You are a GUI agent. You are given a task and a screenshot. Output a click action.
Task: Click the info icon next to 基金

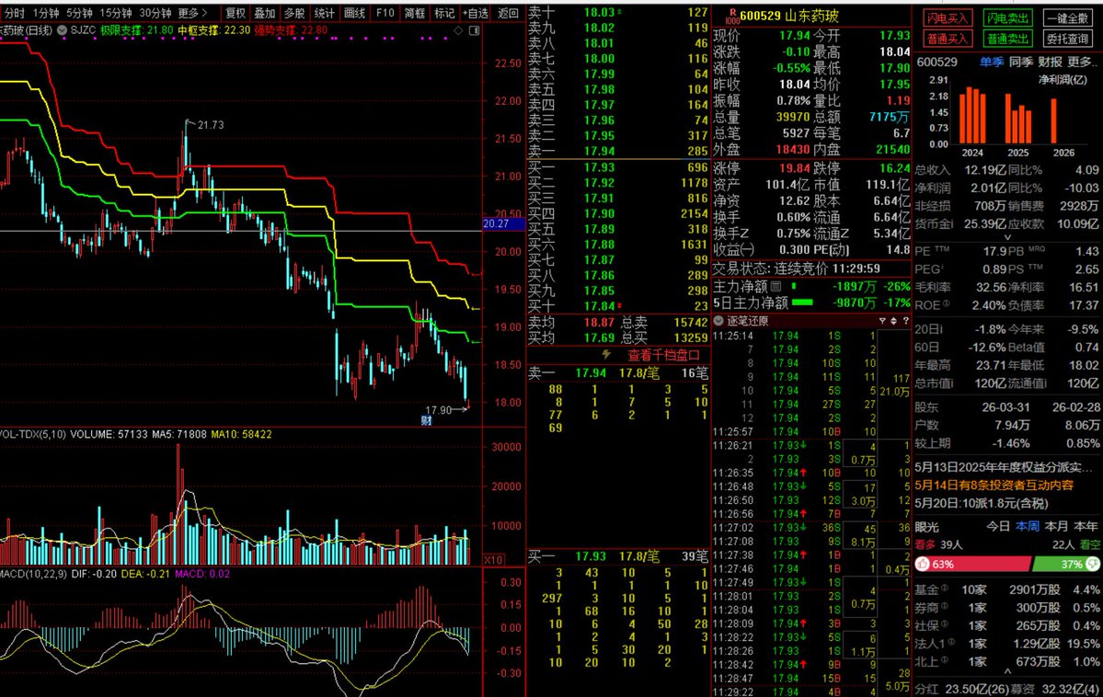(944, 588)
